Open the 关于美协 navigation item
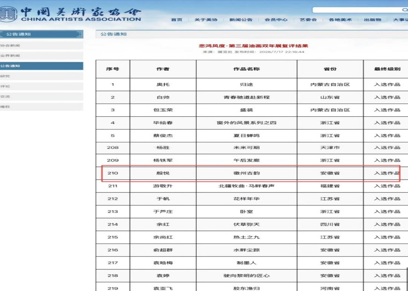Viewport: 408px width, 291px height. tap(206, 20)
